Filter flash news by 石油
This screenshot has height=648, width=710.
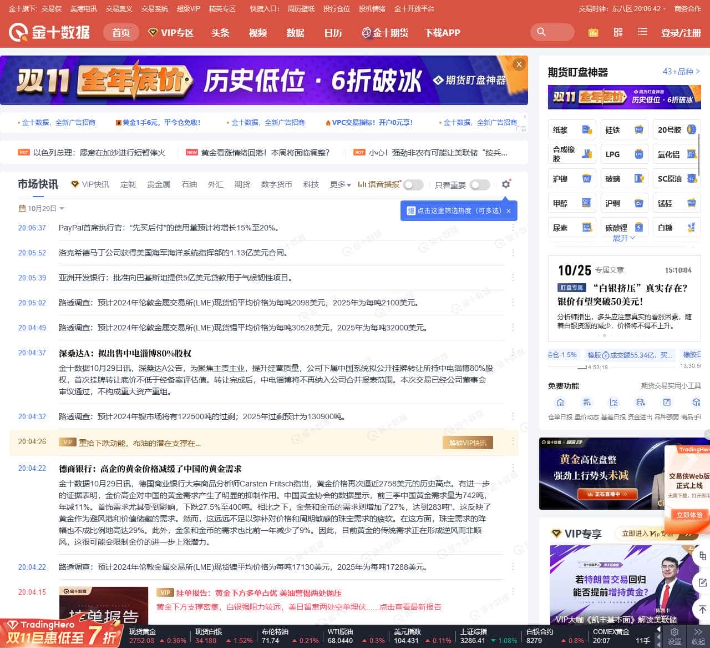(x=189, y=184)
